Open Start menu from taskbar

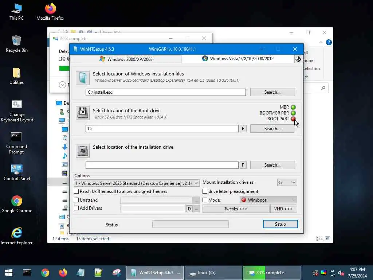pyautogui.click(x=9, y=273)
